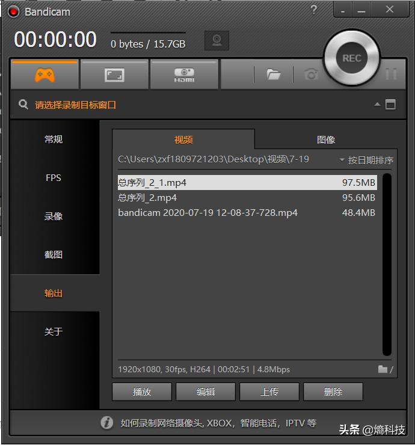This screenshot has height=445, width=415.
Task: Collapse the panel with the up arrow
Action: 377,104
